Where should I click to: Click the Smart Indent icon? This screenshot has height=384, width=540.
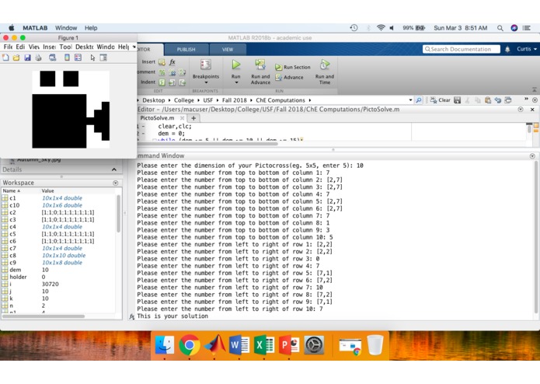click(162, 82)
